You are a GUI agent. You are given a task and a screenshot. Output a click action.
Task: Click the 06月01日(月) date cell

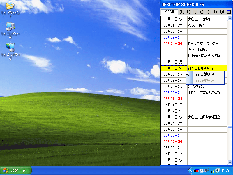click(174, 105)
